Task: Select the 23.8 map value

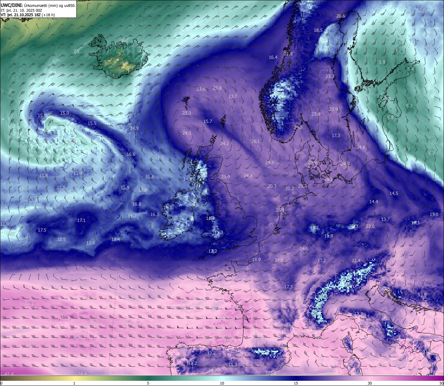Action: 217,88
